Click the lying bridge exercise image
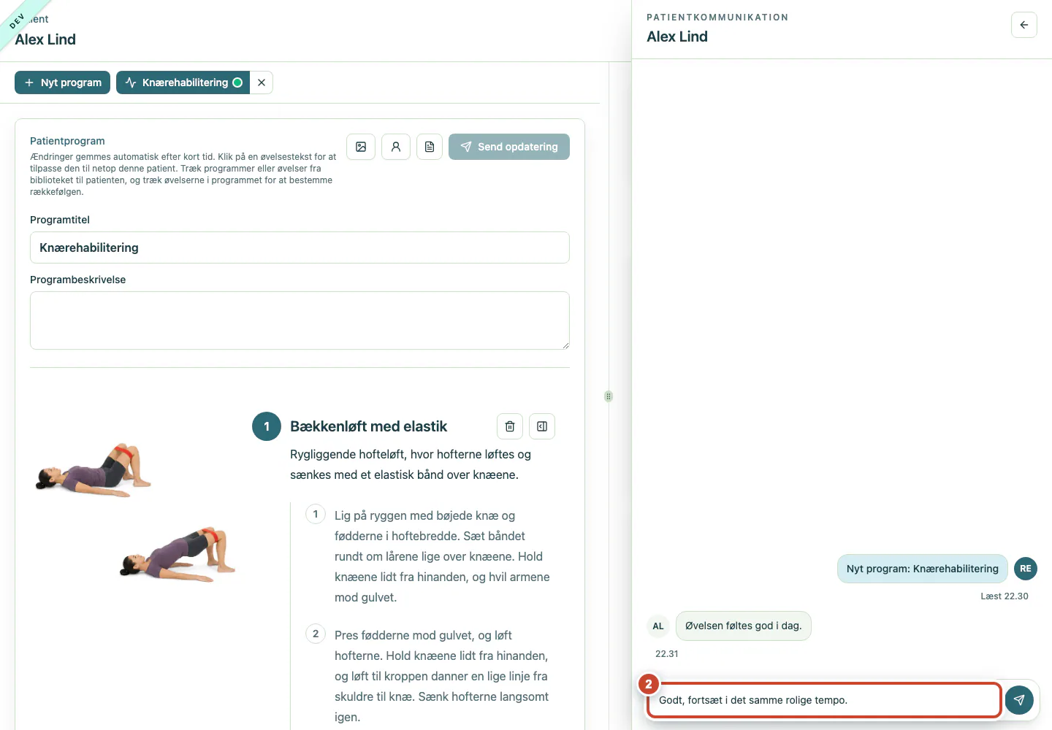This screenshot has width=1052, height=730. pyautogui.click(x=94, y=470)
